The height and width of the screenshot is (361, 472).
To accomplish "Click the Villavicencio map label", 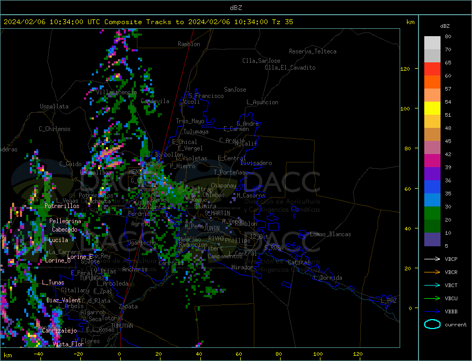I will pyautogui.click(x=116, y=92).
